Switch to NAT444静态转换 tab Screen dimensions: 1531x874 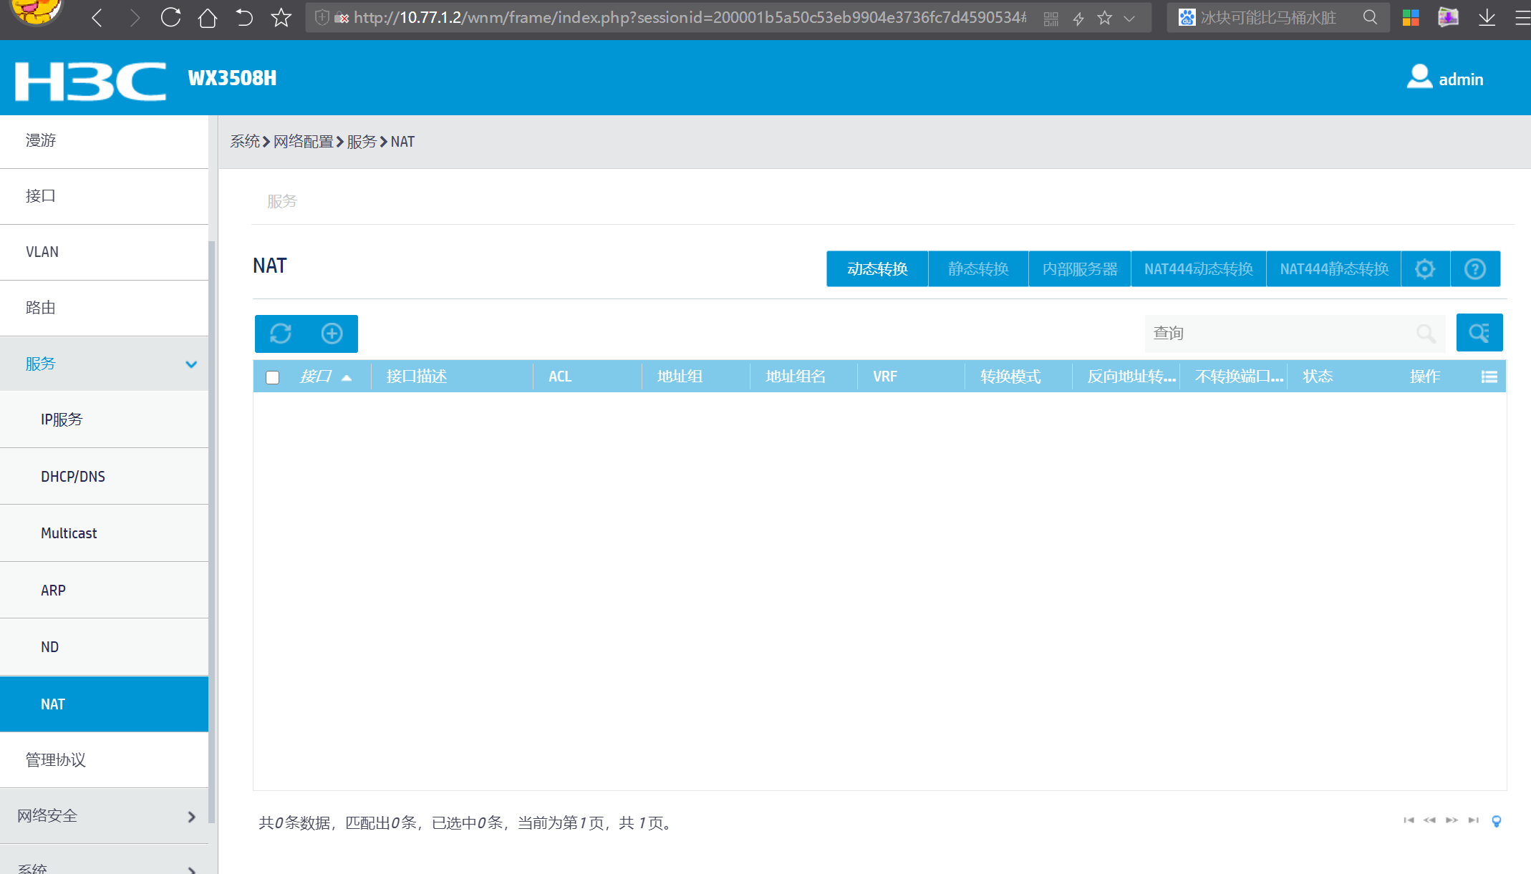(1334, 269)
